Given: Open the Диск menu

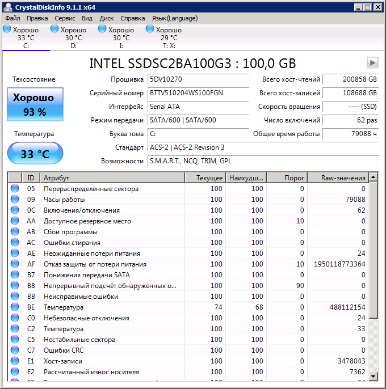Looking at the screenshot, I should point(107,18).
